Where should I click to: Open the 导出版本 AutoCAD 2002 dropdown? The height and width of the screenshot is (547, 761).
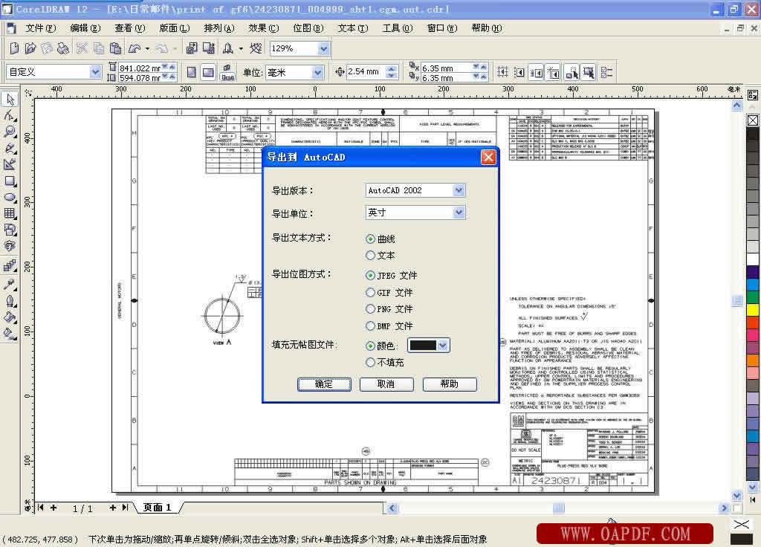459,190
